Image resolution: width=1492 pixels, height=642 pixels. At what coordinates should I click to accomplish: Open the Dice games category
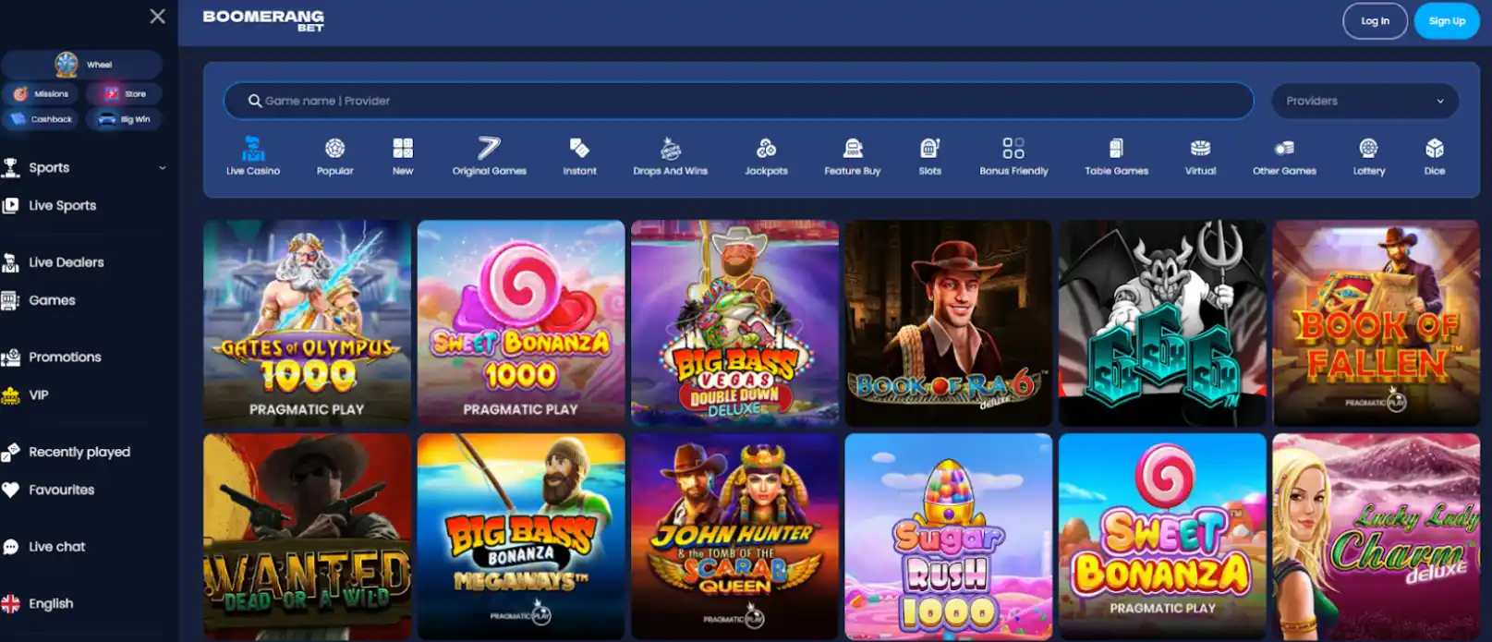coord(1434,155)
